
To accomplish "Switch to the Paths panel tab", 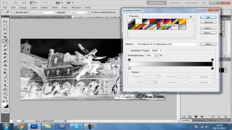I will (x=212, y=120).
